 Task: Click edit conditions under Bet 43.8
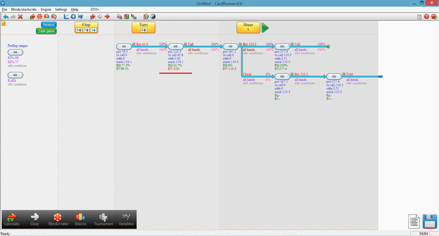point(146,53)
